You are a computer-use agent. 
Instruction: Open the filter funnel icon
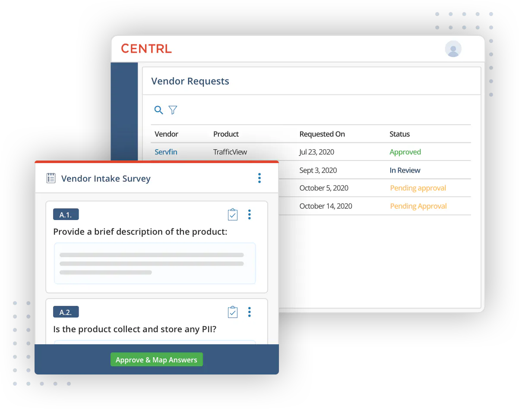point(173,110)
